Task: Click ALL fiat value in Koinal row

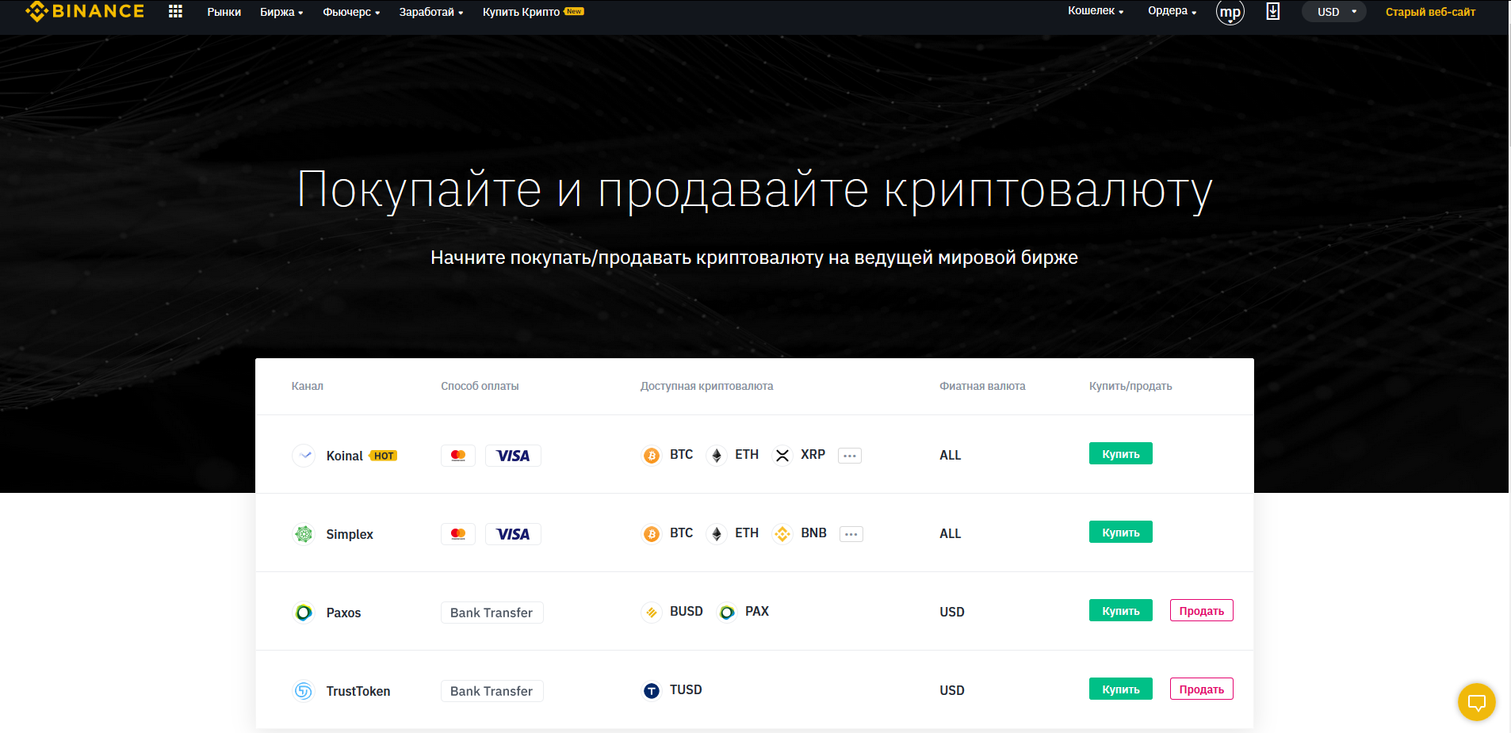Action: 950,455
